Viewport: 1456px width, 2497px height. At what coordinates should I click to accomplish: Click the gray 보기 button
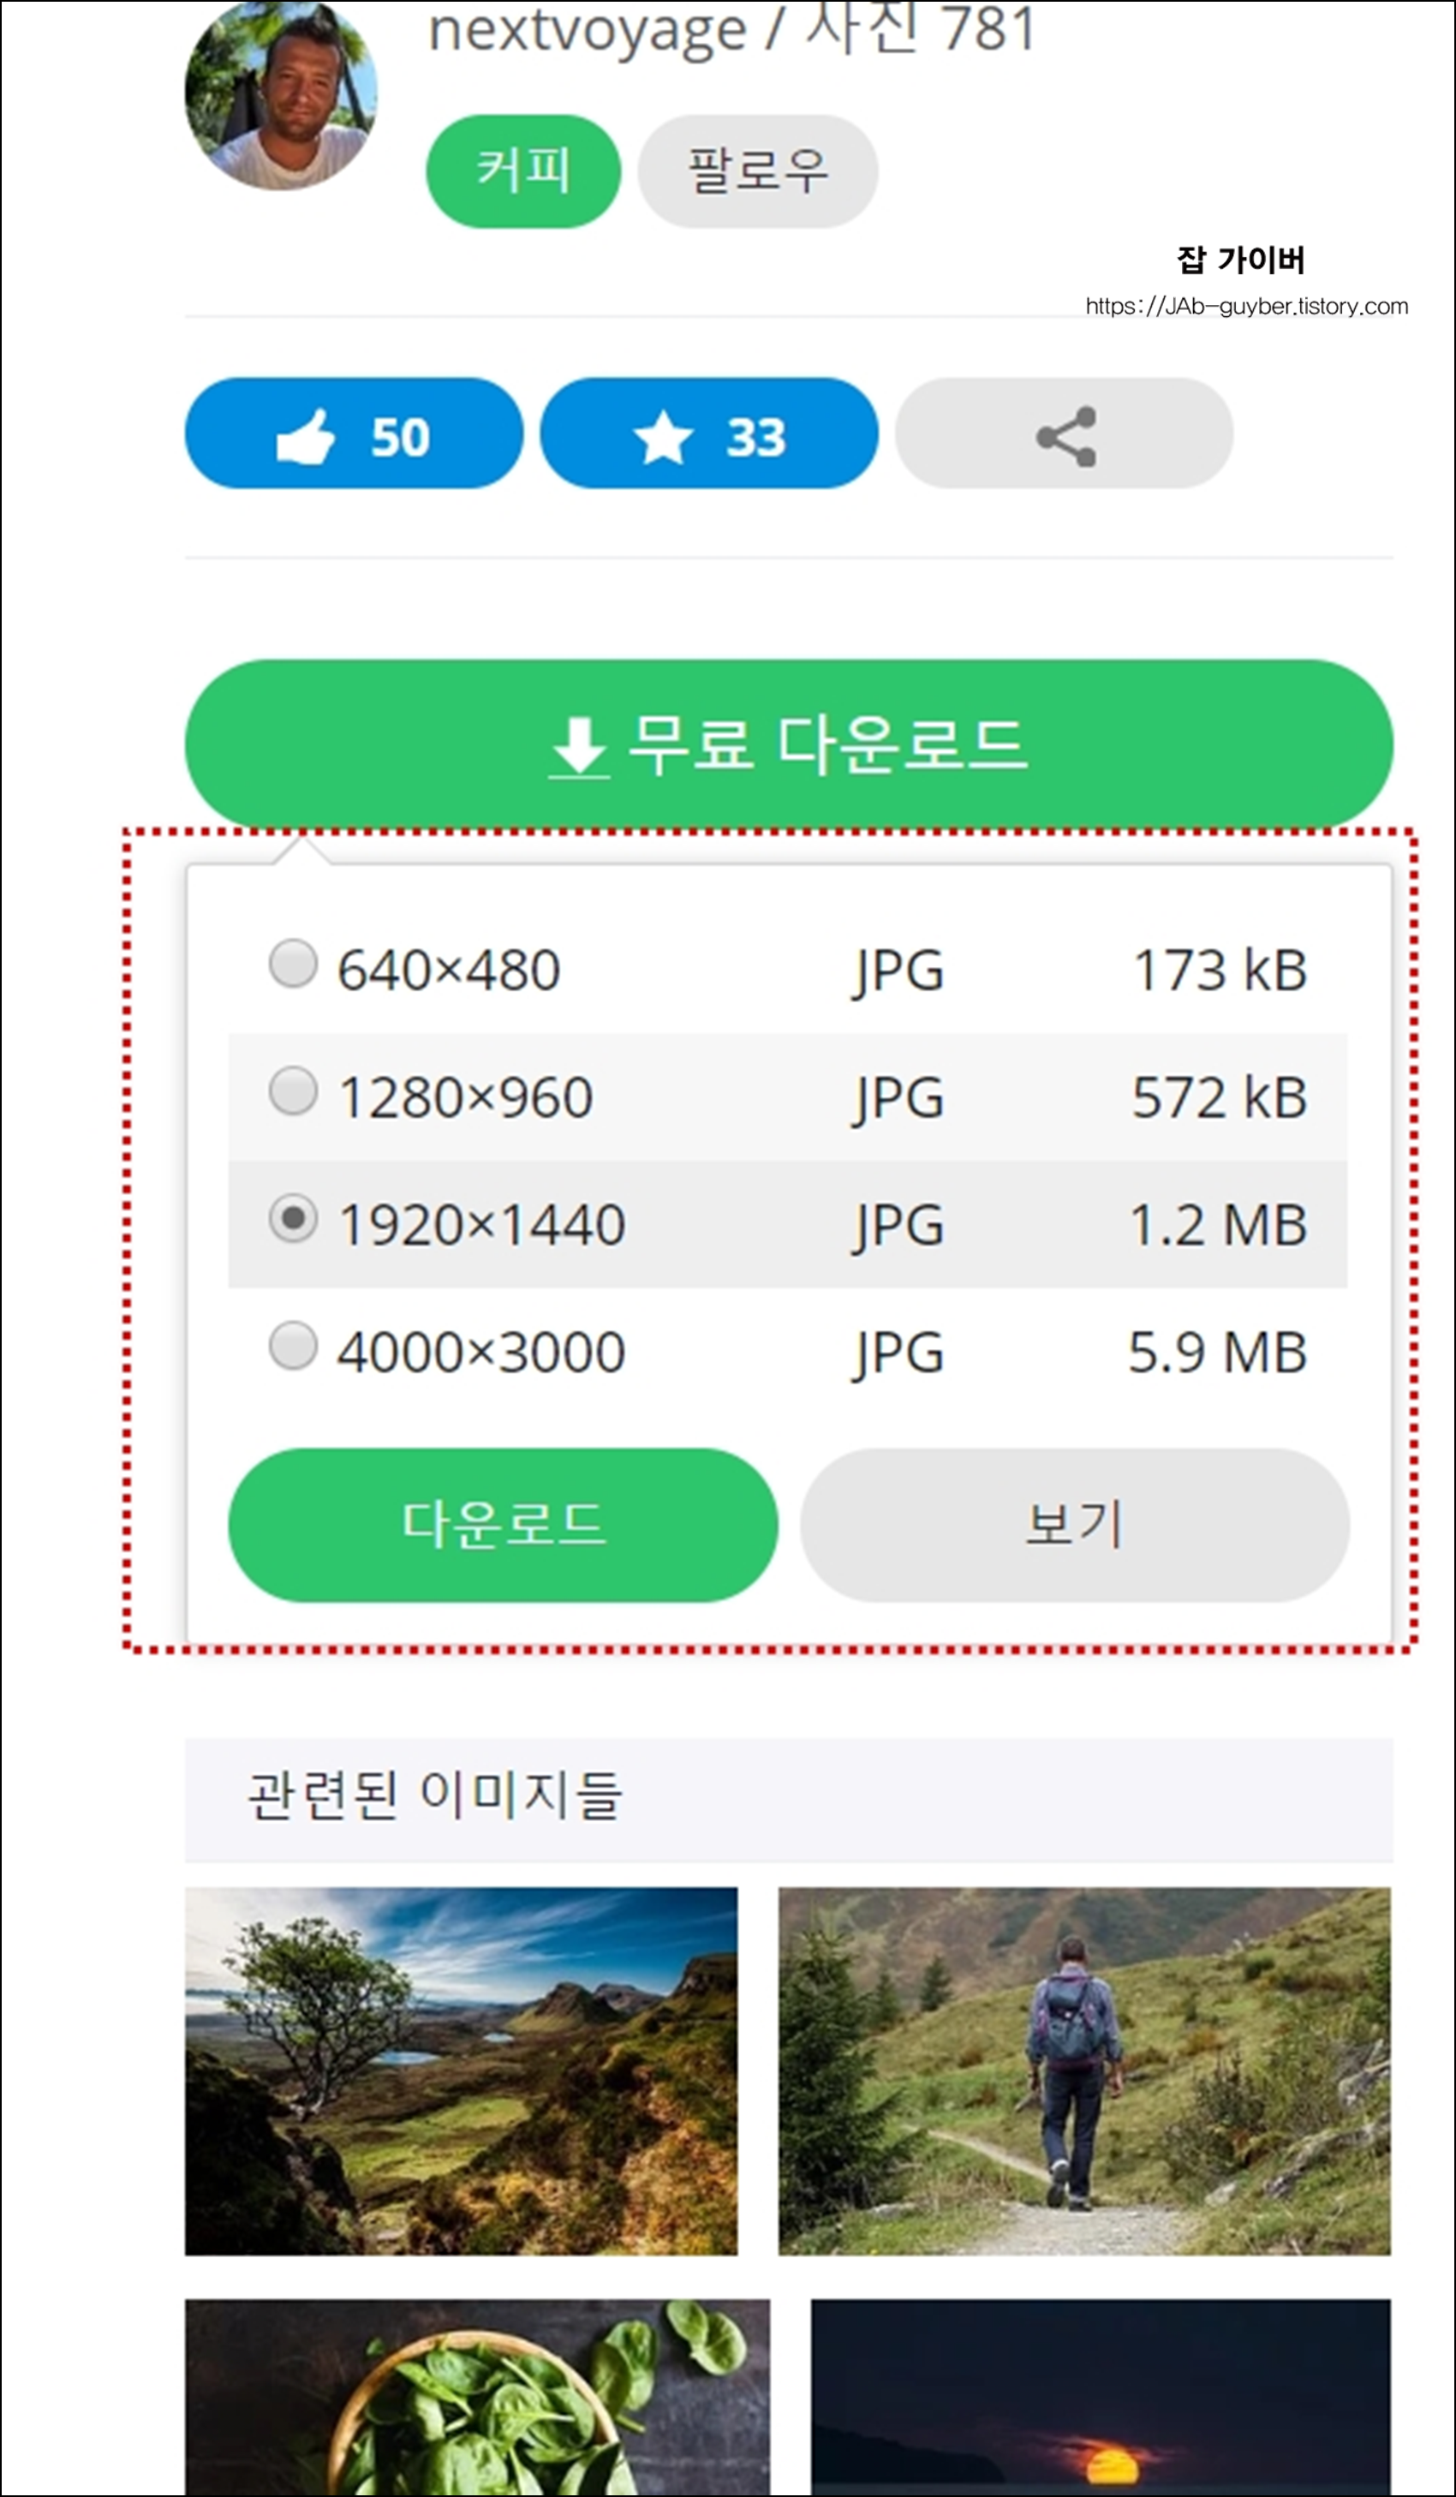pyautogui.click(x=1075, y=1525)
